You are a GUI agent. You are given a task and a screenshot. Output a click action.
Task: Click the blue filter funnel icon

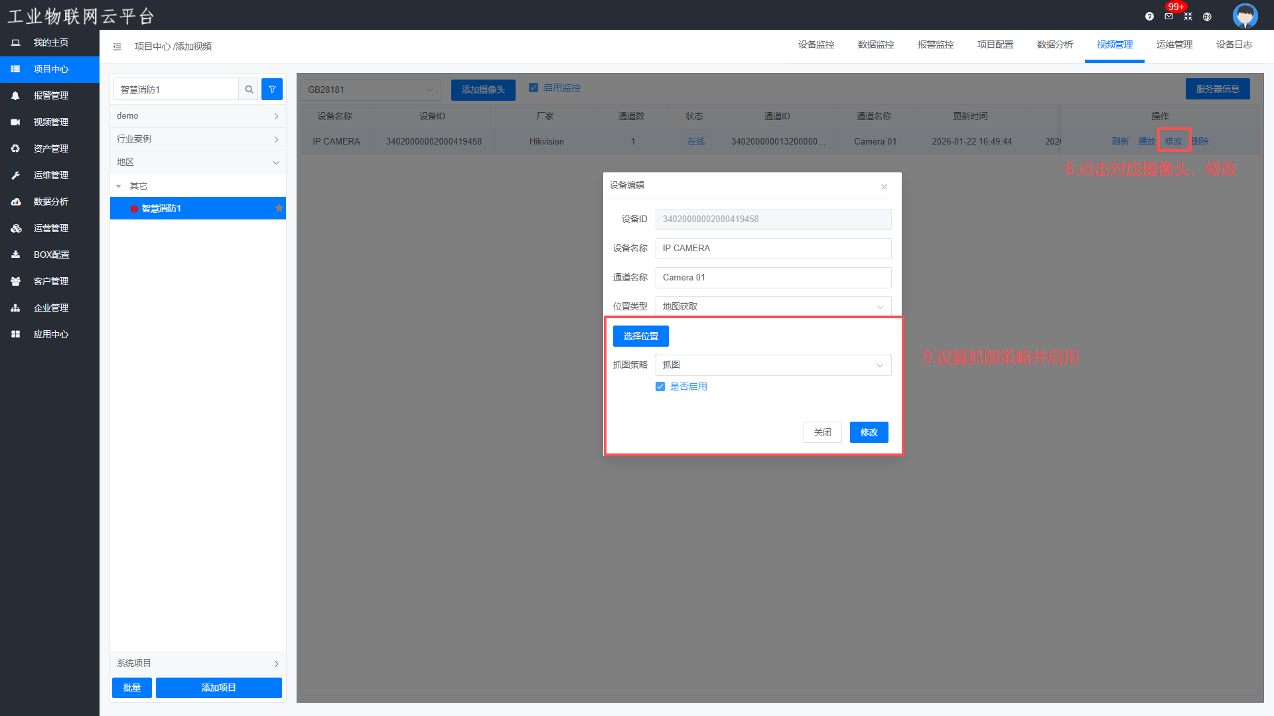pos(272,89)
